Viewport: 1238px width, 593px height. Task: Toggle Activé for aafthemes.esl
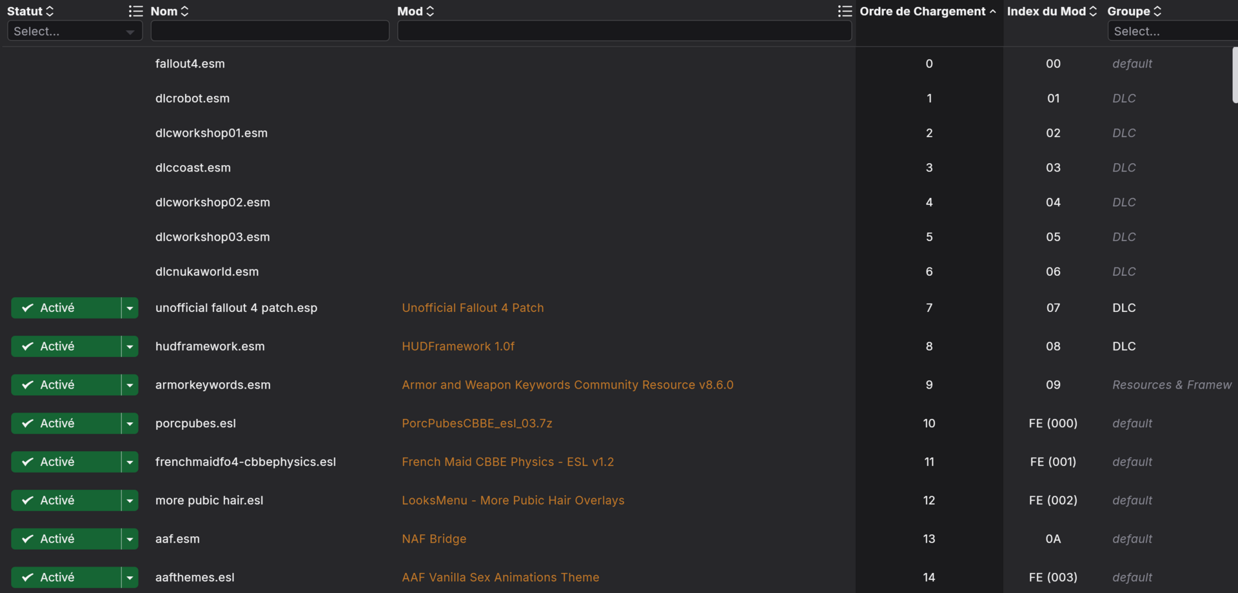click(x=66, y=578)
